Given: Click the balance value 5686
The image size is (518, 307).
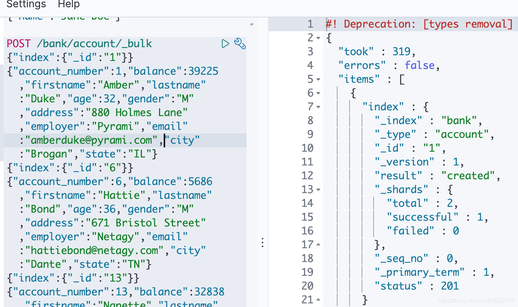Looking at the screenshot, I should point(200,181).
